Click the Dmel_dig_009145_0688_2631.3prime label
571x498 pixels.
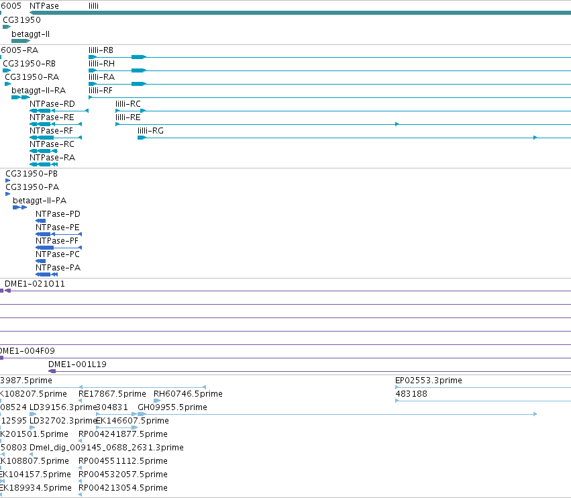tap(106, 448)
